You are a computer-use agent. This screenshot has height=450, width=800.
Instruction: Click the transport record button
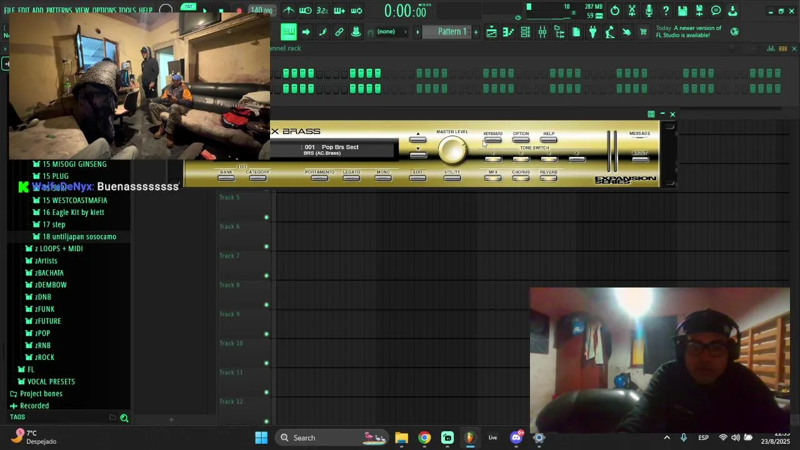click(x=239, y=11)
